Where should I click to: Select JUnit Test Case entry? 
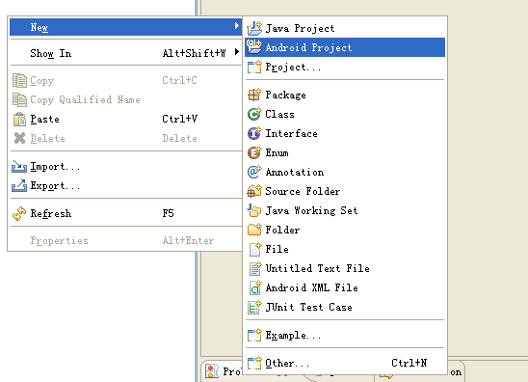pyautogui.click(x=345, y=307)
